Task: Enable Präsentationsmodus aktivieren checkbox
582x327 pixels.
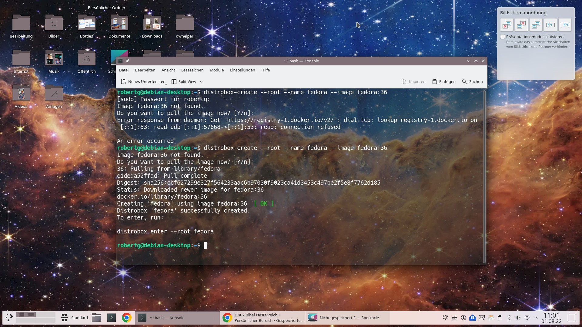Action: 503,37
